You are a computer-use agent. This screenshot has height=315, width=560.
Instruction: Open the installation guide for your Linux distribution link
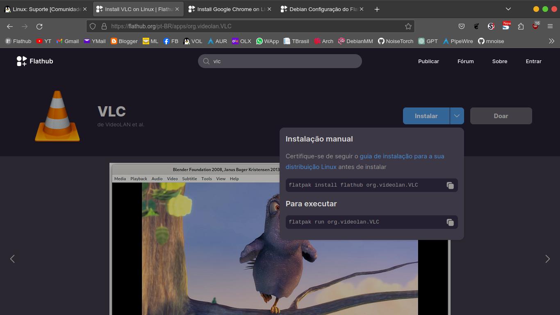click(x=365, y=162)
